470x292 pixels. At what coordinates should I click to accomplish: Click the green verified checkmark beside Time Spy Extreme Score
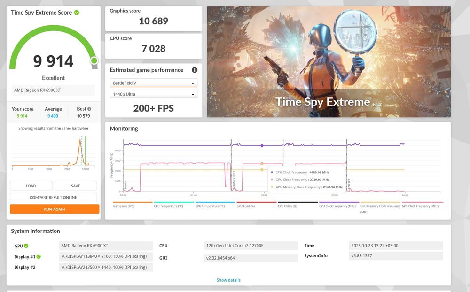click(x=77, y=13)
